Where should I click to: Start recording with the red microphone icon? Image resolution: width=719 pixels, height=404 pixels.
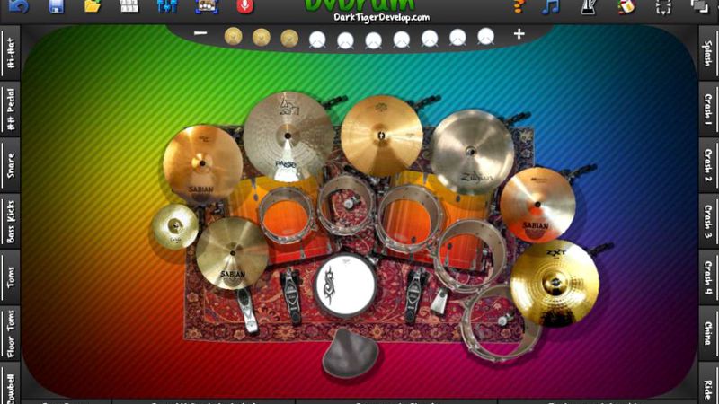point(244,6)
